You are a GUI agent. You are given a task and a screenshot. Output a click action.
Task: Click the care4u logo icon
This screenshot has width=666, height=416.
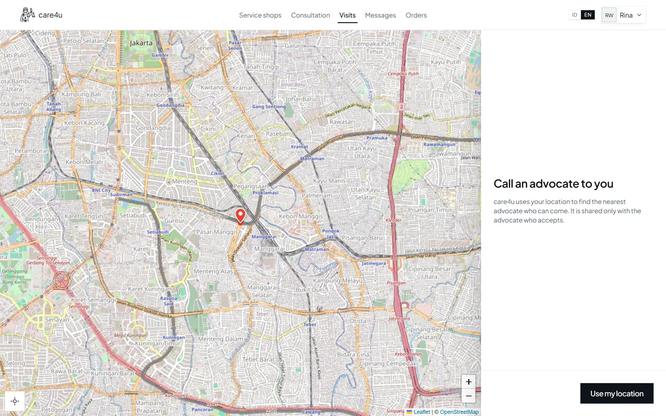pyautogui.click(x=27, y=15)
